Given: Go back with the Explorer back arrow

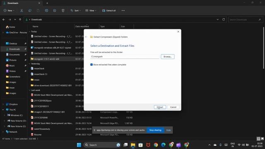Looking at the screenshot, I should pyautogui.click(x=4, y=19).
